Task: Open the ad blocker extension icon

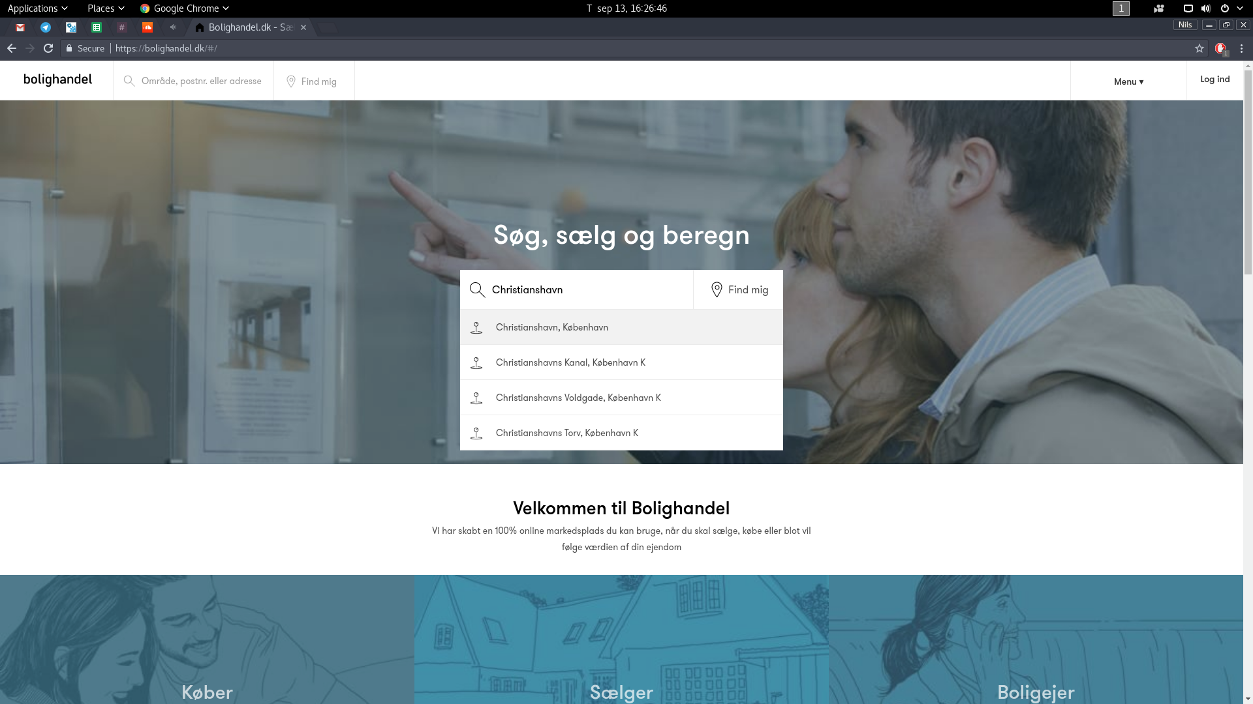Action: pos(1221,48)
